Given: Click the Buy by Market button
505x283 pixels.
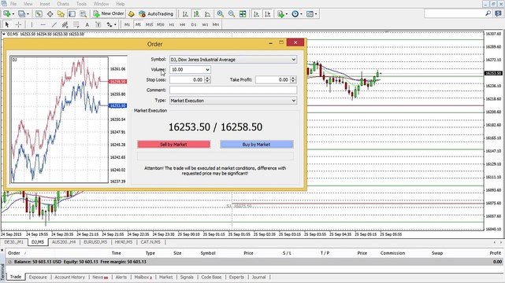Looking at the screenshot, I should tap(256, 145).
